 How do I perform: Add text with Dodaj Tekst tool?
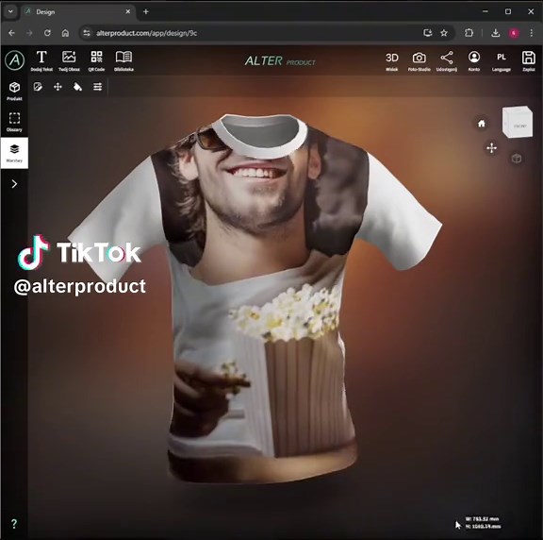click(x=41, y=60)
